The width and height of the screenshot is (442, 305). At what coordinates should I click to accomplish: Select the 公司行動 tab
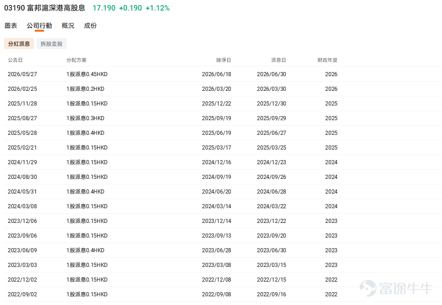[x=39, y=26]
